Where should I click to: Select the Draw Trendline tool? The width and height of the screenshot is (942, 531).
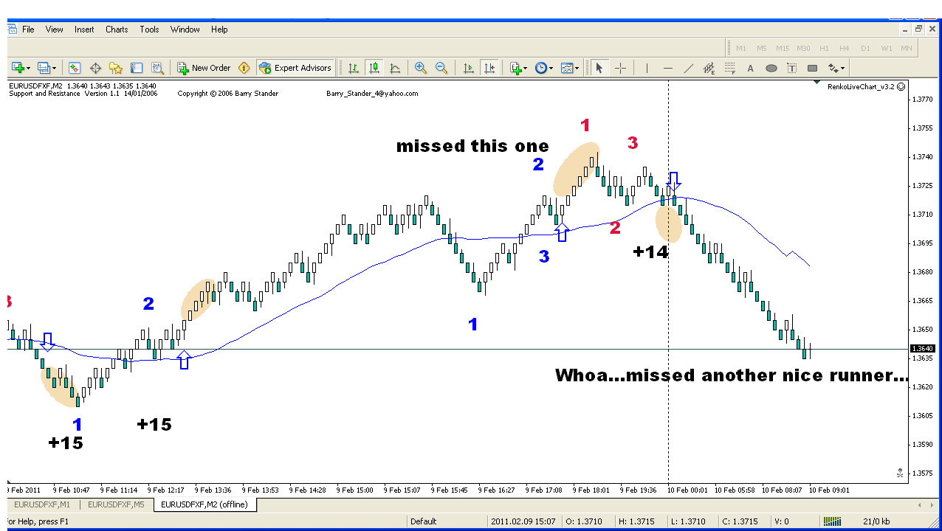pyautogui.click(x=688, y=68)
